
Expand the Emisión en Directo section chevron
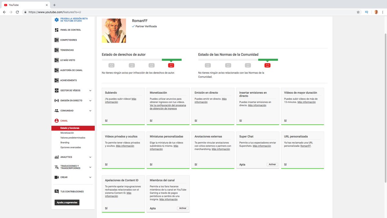(90, 100)
